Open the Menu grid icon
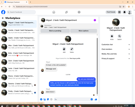The image size is (135, 107). click(x=119, y=12)
